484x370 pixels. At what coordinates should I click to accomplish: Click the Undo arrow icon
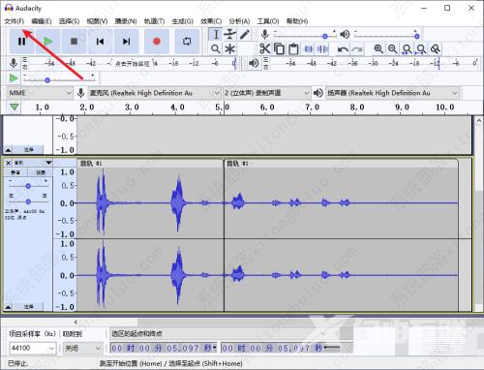point(343,49)
